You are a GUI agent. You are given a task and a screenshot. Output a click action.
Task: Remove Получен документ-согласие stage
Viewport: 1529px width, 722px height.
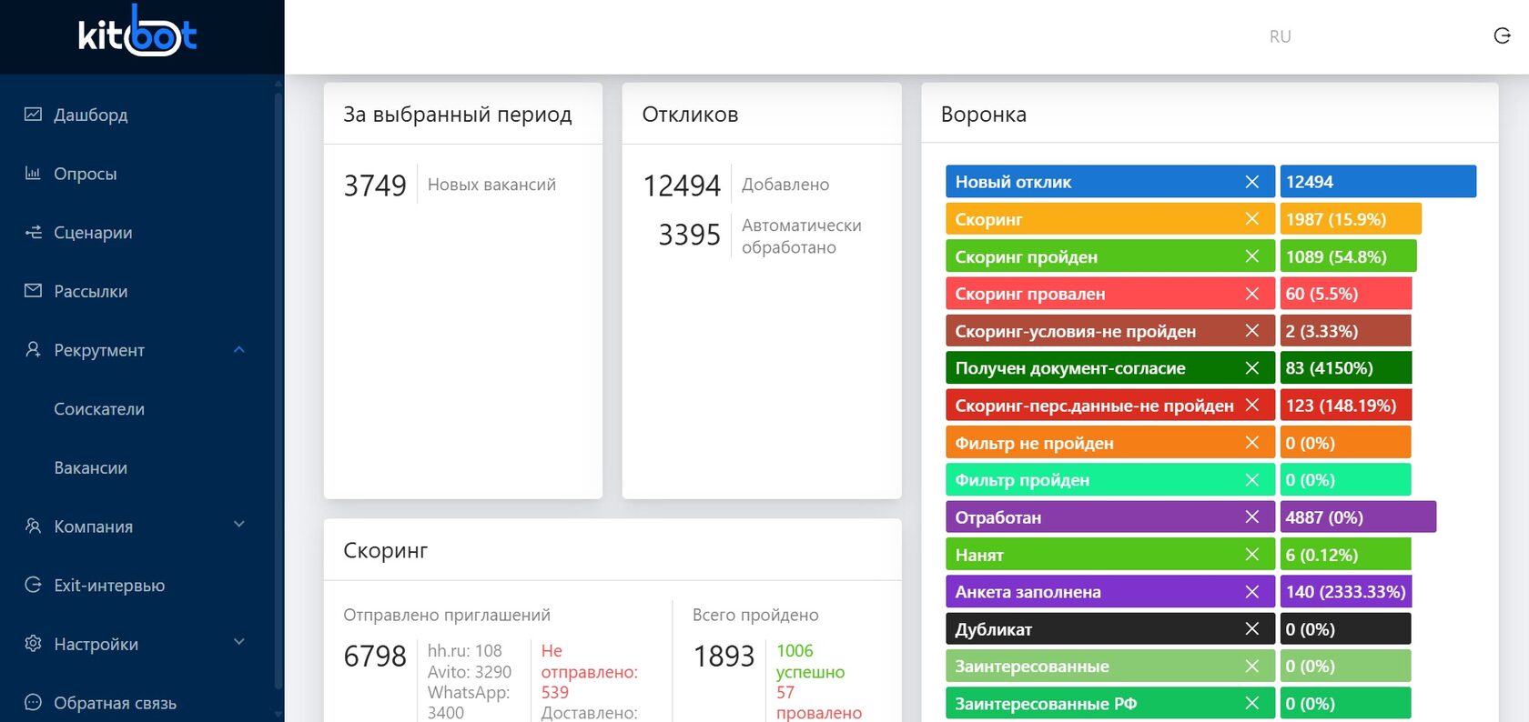tap(1252, 368)
